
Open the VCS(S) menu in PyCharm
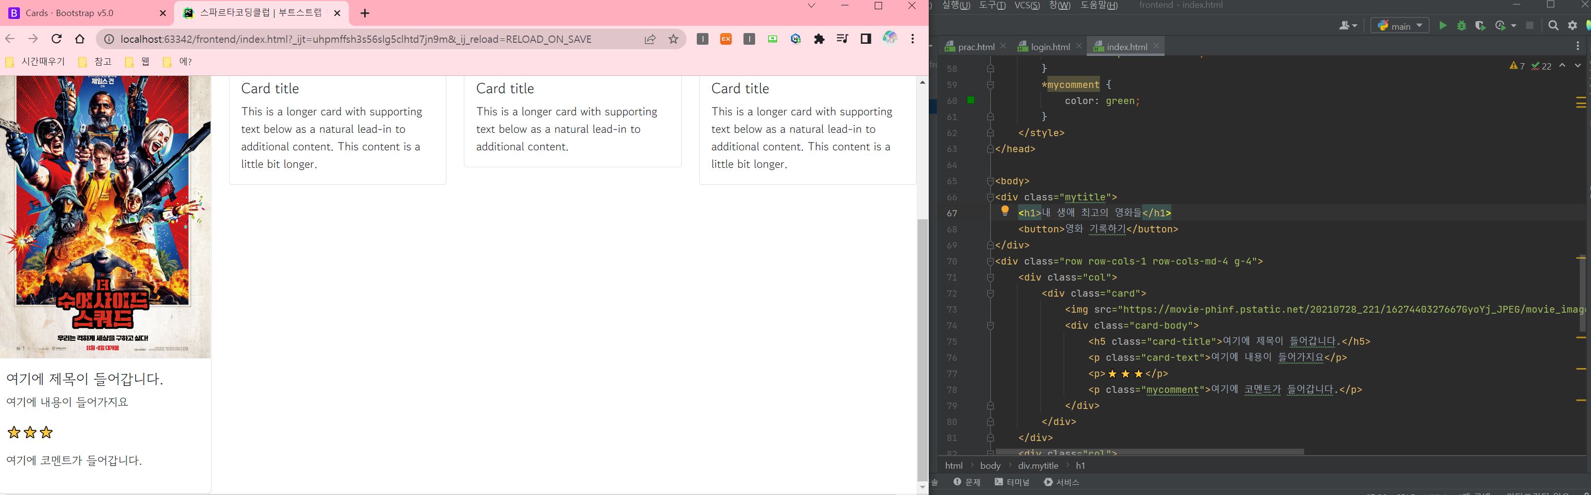1027,5
